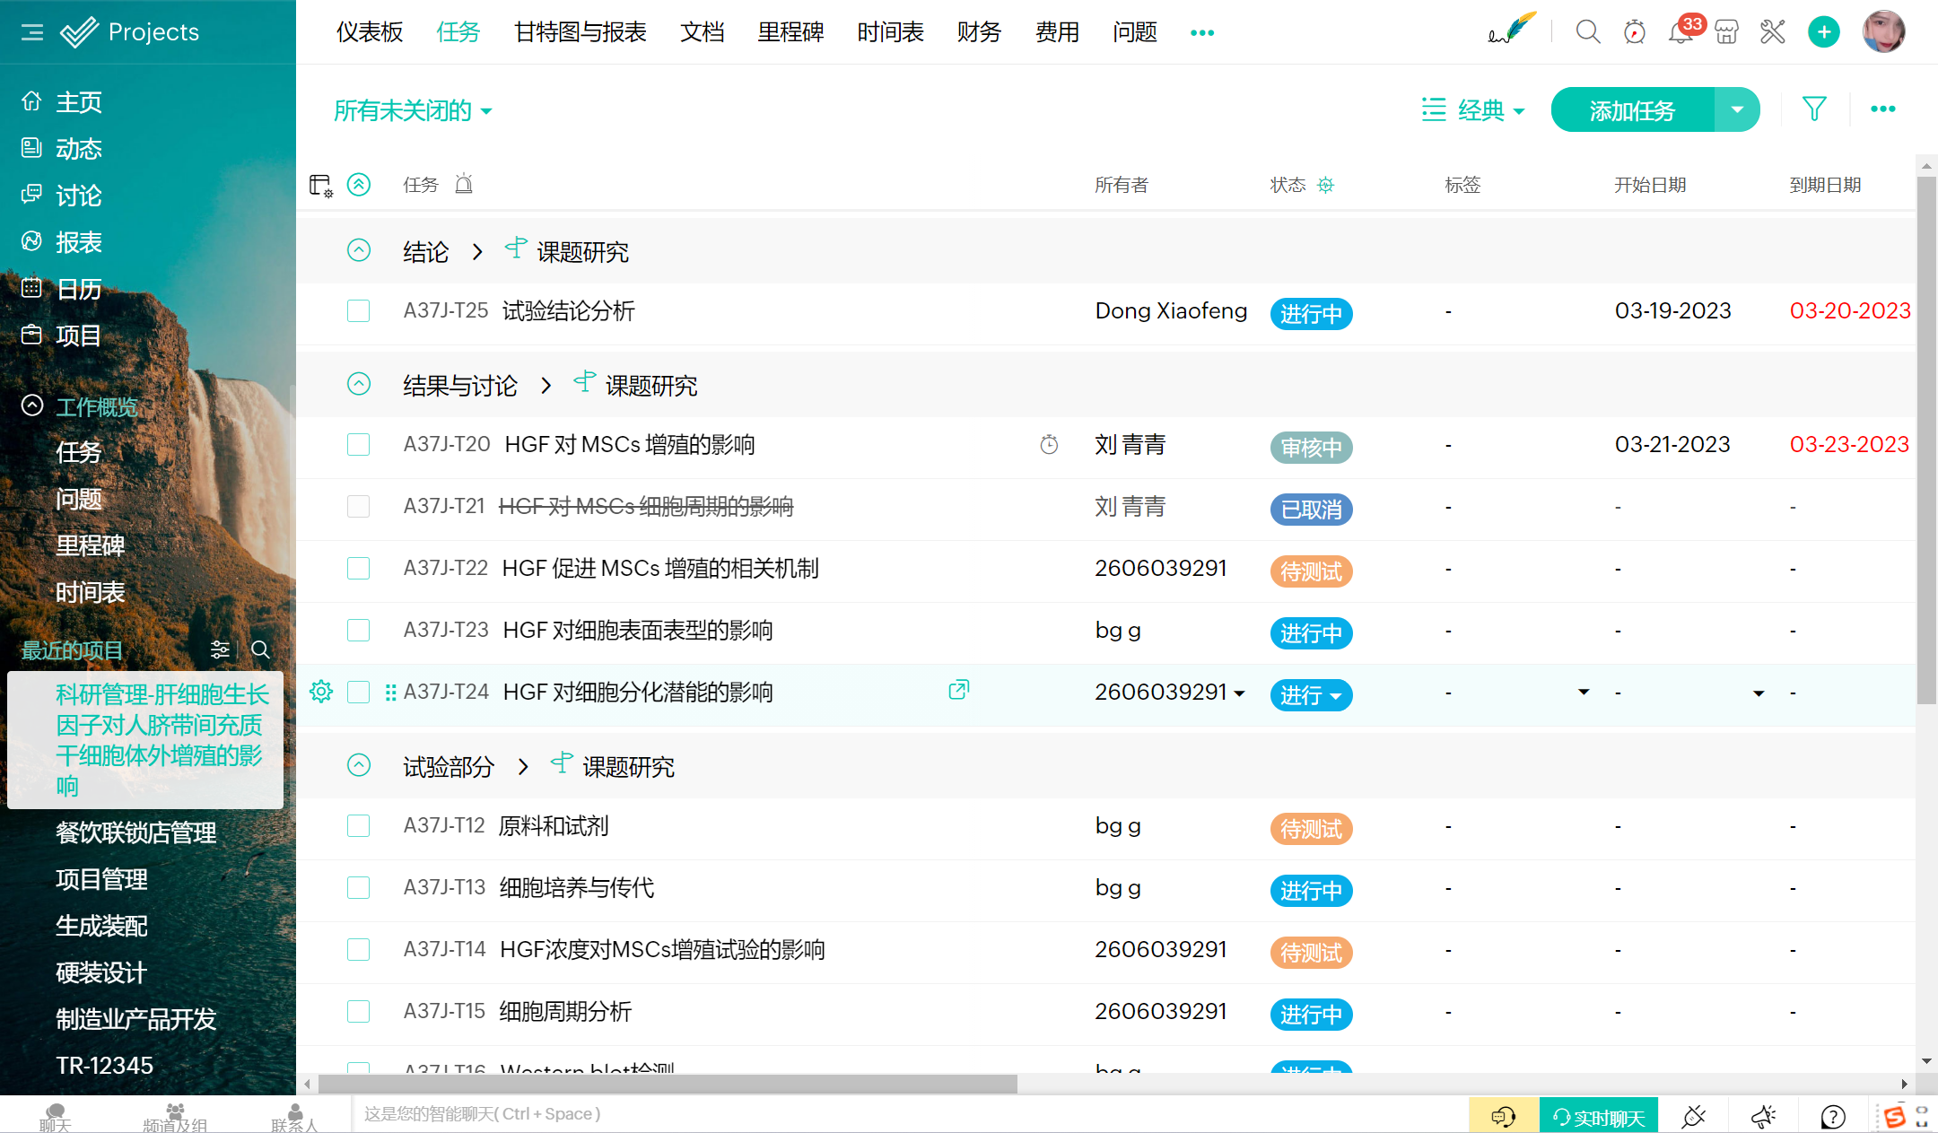Click the green plus quick-add icon
Image resolution: width=1938 pixels, height=1133 pixels.
pyautogui.click(x=1823, y=33)
